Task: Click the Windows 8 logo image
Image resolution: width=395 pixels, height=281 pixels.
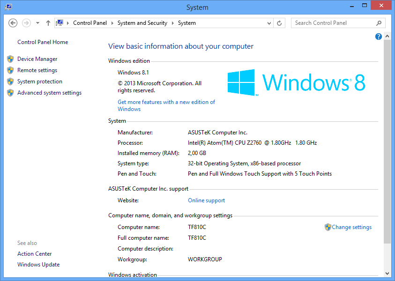Action: coord(296,82)
